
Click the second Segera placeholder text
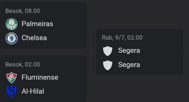(x=129, y=65)
